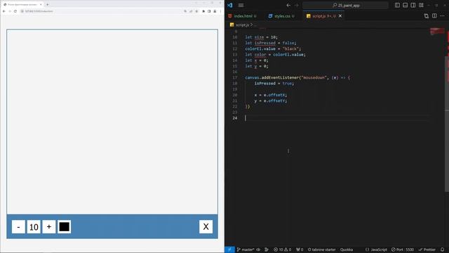The height and width of the screenshot is (253, 449).
Task: Click the word isPressed on line 18
Action: tap(265, 84)
